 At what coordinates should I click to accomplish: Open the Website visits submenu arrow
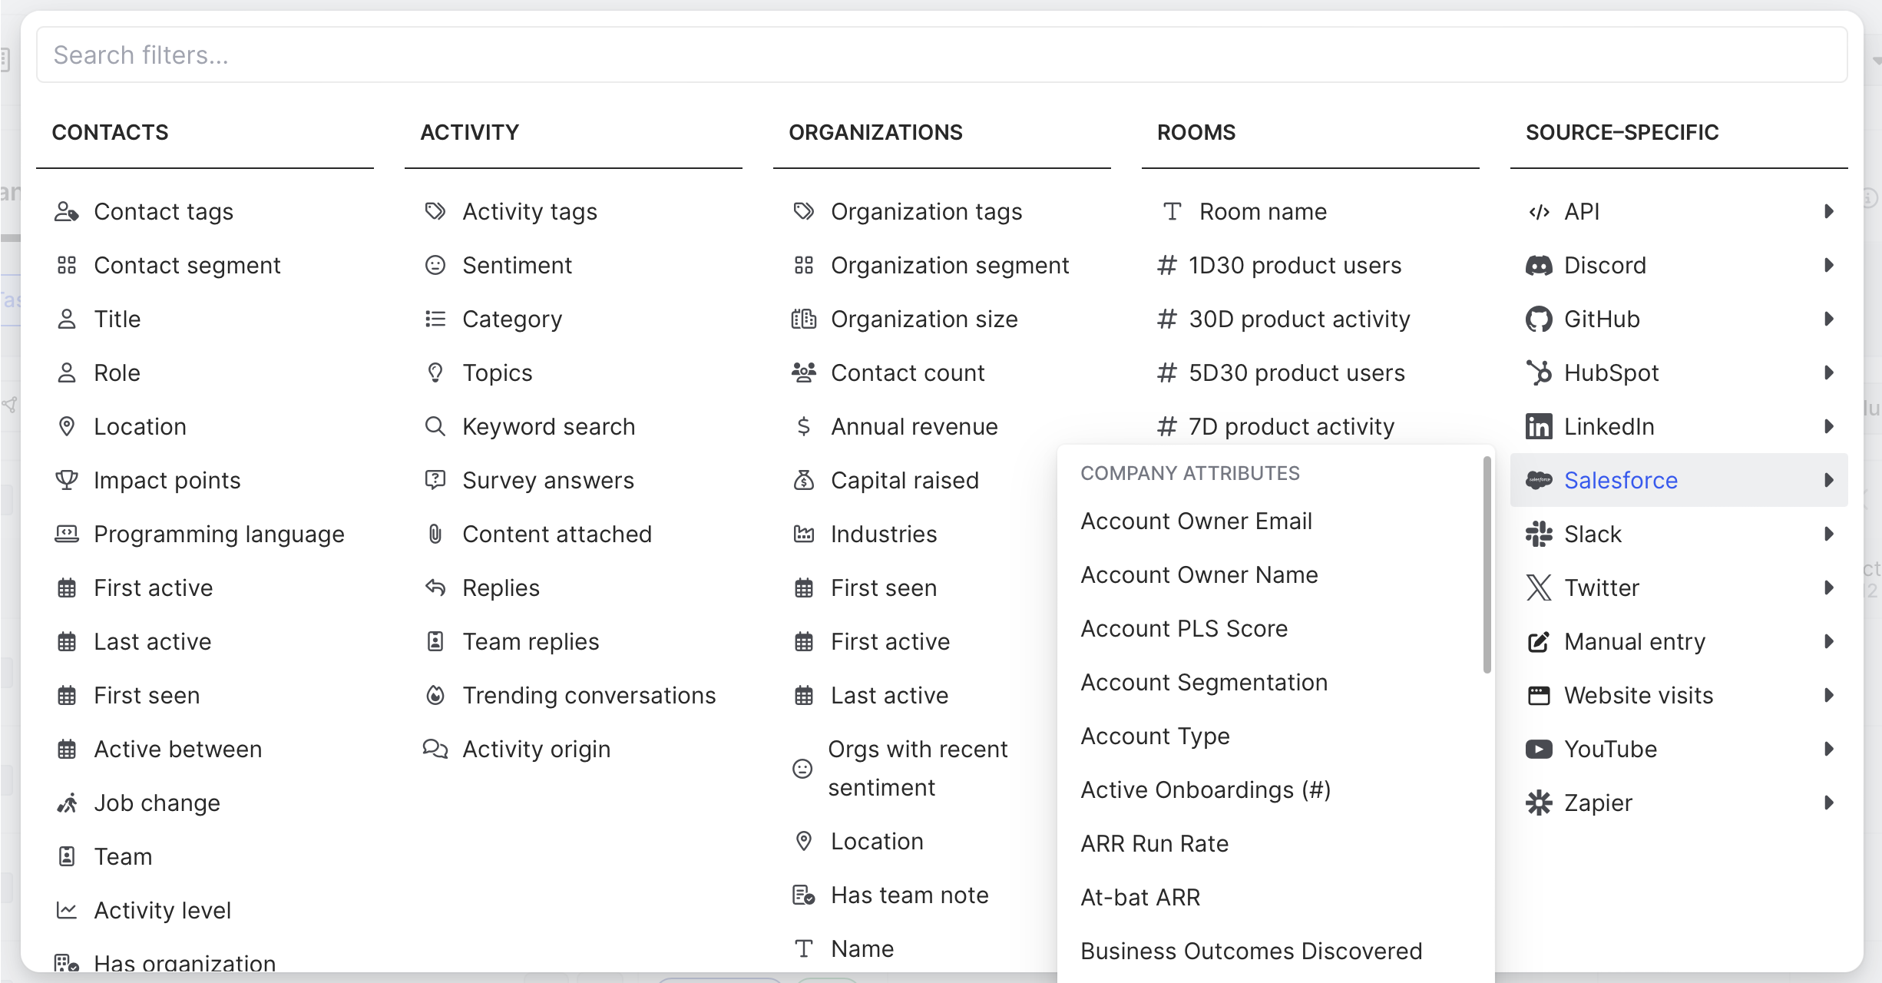pyautogui.click(x=1829, y=696)
